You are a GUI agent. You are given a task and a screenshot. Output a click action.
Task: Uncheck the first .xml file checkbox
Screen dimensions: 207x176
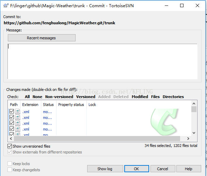[x=12, y=111]
